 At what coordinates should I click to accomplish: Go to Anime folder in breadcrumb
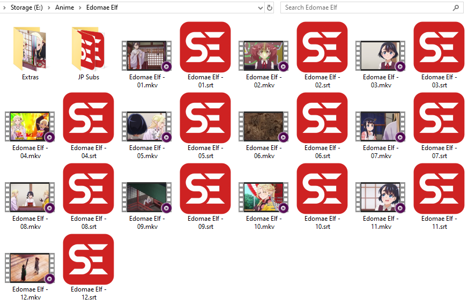tap(64, 8)
